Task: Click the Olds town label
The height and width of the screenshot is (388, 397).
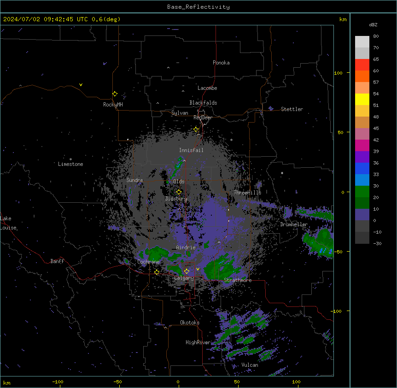Action: (x=179, y=182)
